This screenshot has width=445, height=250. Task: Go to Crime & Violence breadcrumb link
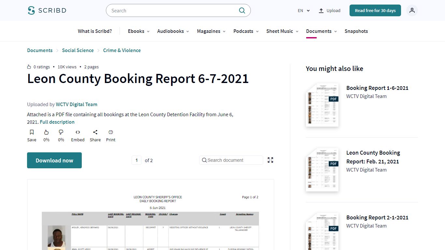pos(122,50)
